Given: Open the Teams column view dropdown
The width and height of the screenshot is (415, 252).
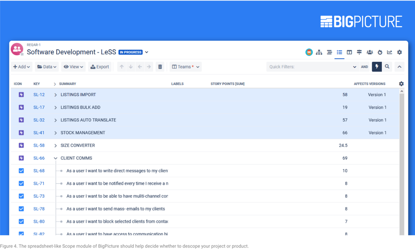Looking at the screenshot, I should pos(185,67).
